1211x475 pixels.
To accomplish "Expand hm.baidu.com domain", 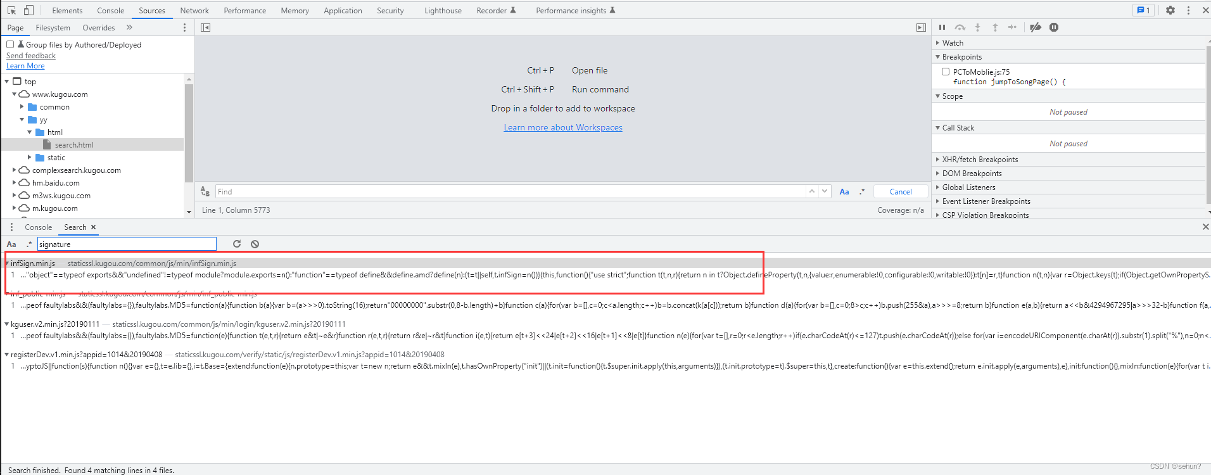I will (14, 182).
